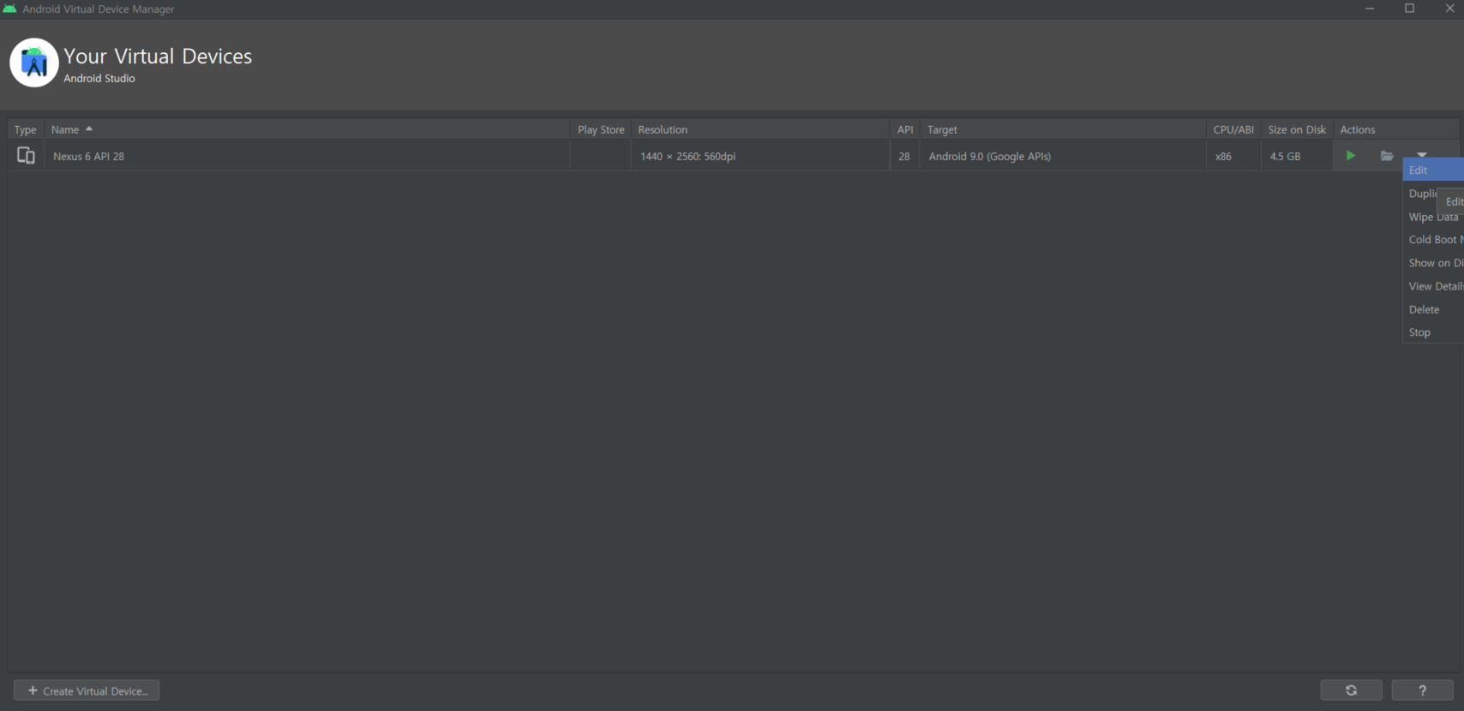Click the Android icon in the title bar
The width and height of the screenshot is (1464, 711).
pyautogui.click(x=10, y=9)
